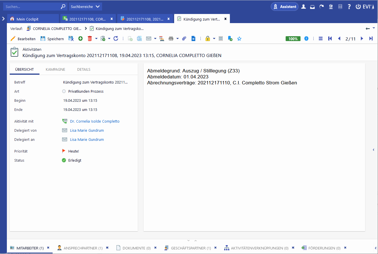The image size is (378, 254).
Task: Jump to the last record arrow
Action: point(371,38)
